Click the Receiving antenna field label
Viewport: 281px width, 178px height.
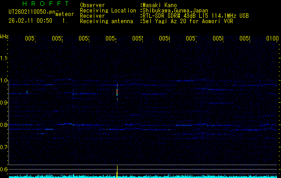tap(106, 21)
